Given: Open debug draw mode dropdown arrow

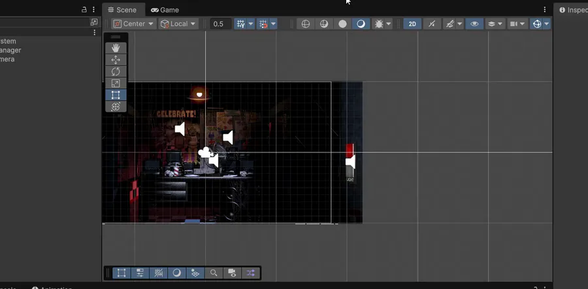Looking at the screenshot, I should [389, 24].
